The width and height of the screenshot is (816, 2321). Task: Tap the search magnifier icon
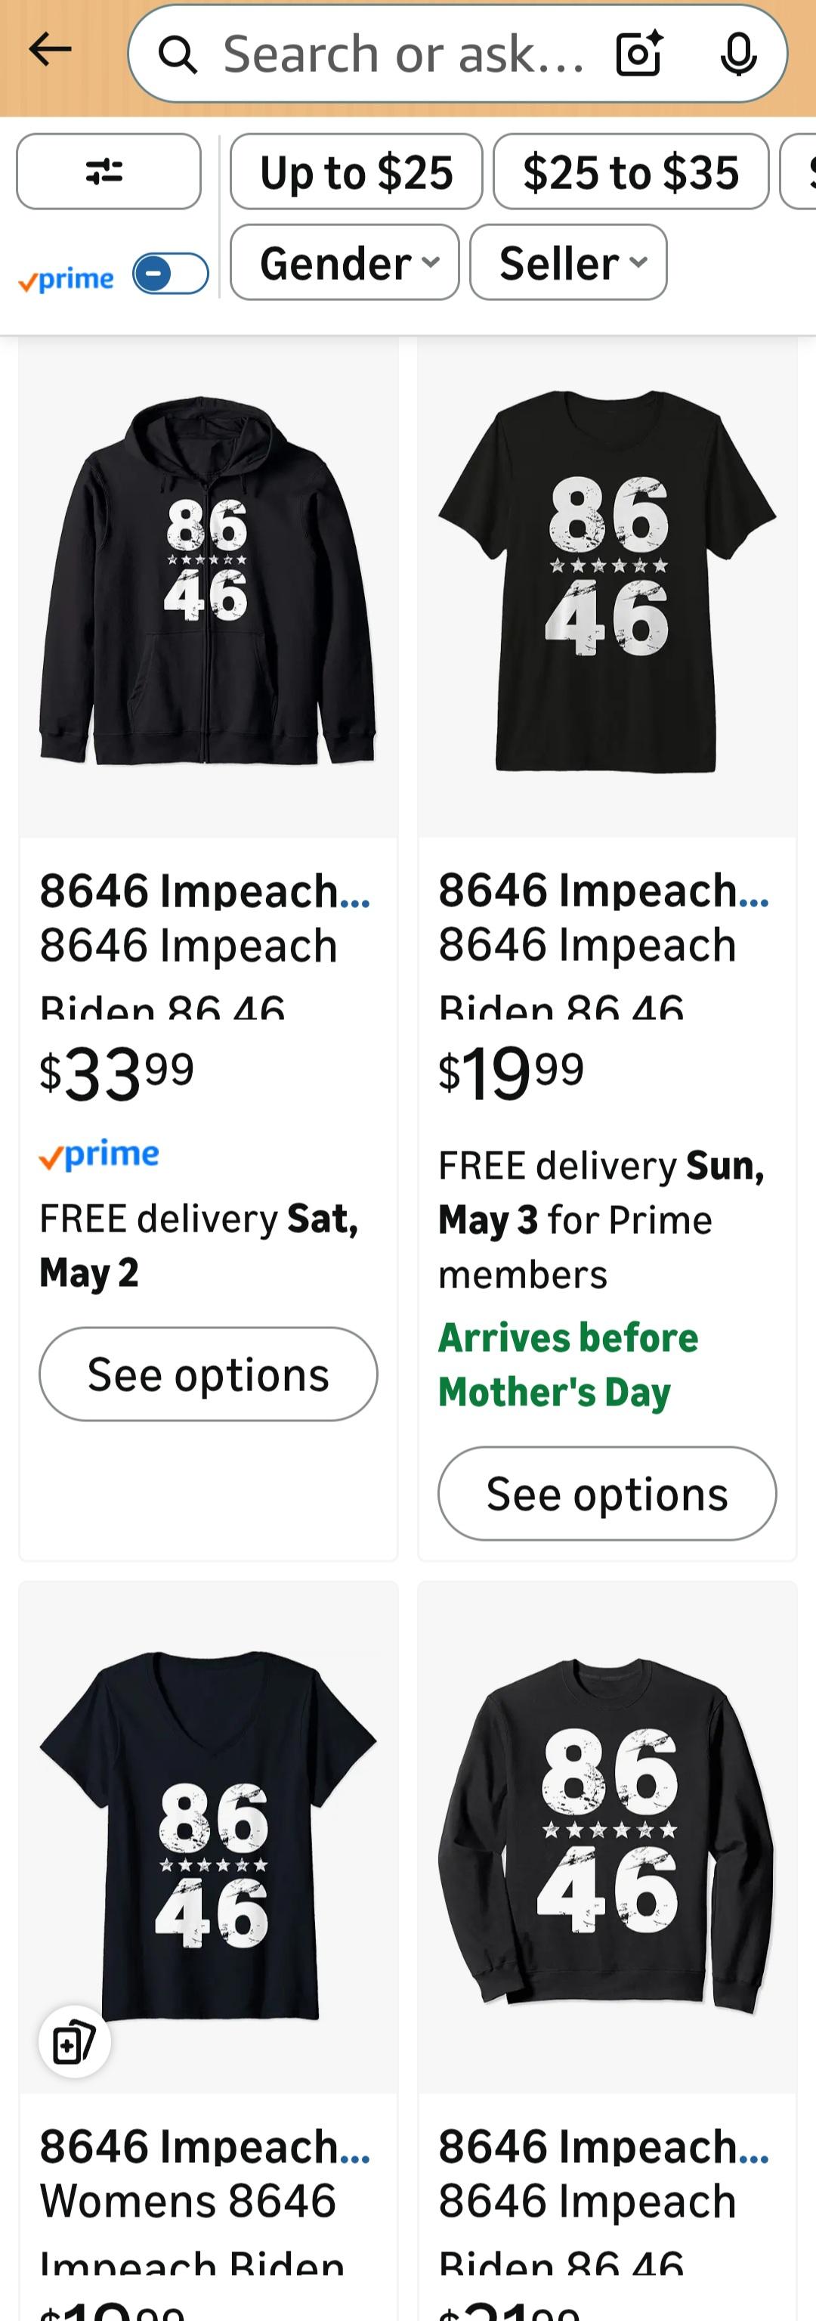tap(178, 55)
